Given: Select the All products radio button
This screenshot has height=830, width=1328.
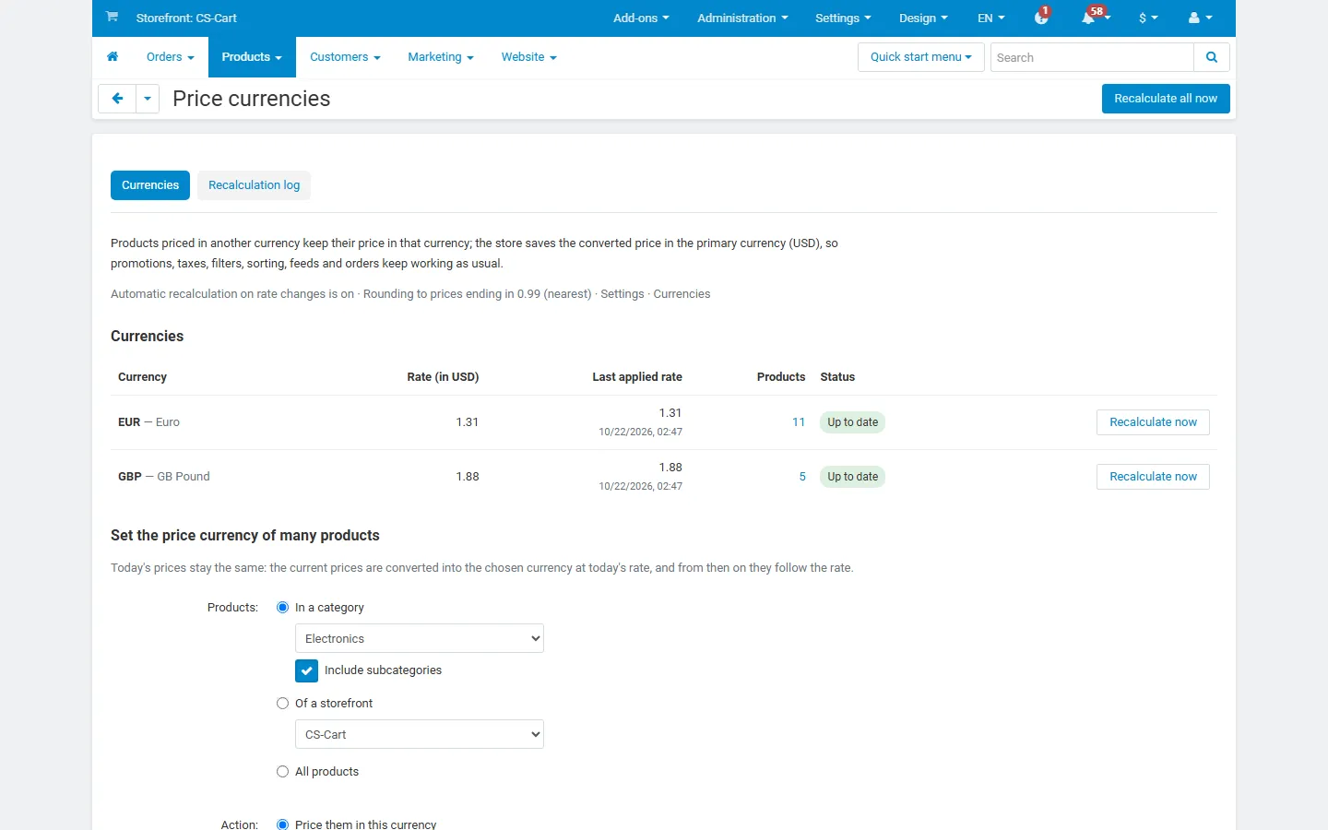Looking at the screenshot, I should click(283, 772).
